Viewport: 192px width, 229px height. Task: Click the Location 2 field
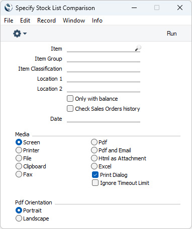pyautogui.click(x=104, y=89)
